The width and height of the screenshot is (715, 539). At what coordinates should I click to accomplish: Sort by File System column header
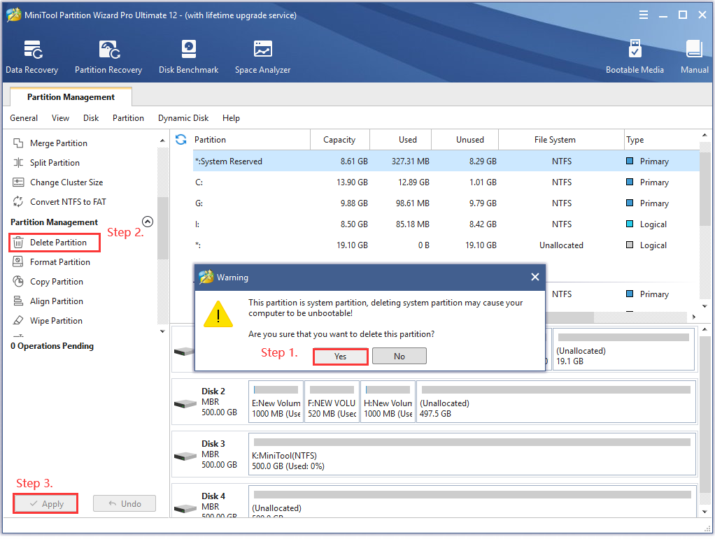561,141
